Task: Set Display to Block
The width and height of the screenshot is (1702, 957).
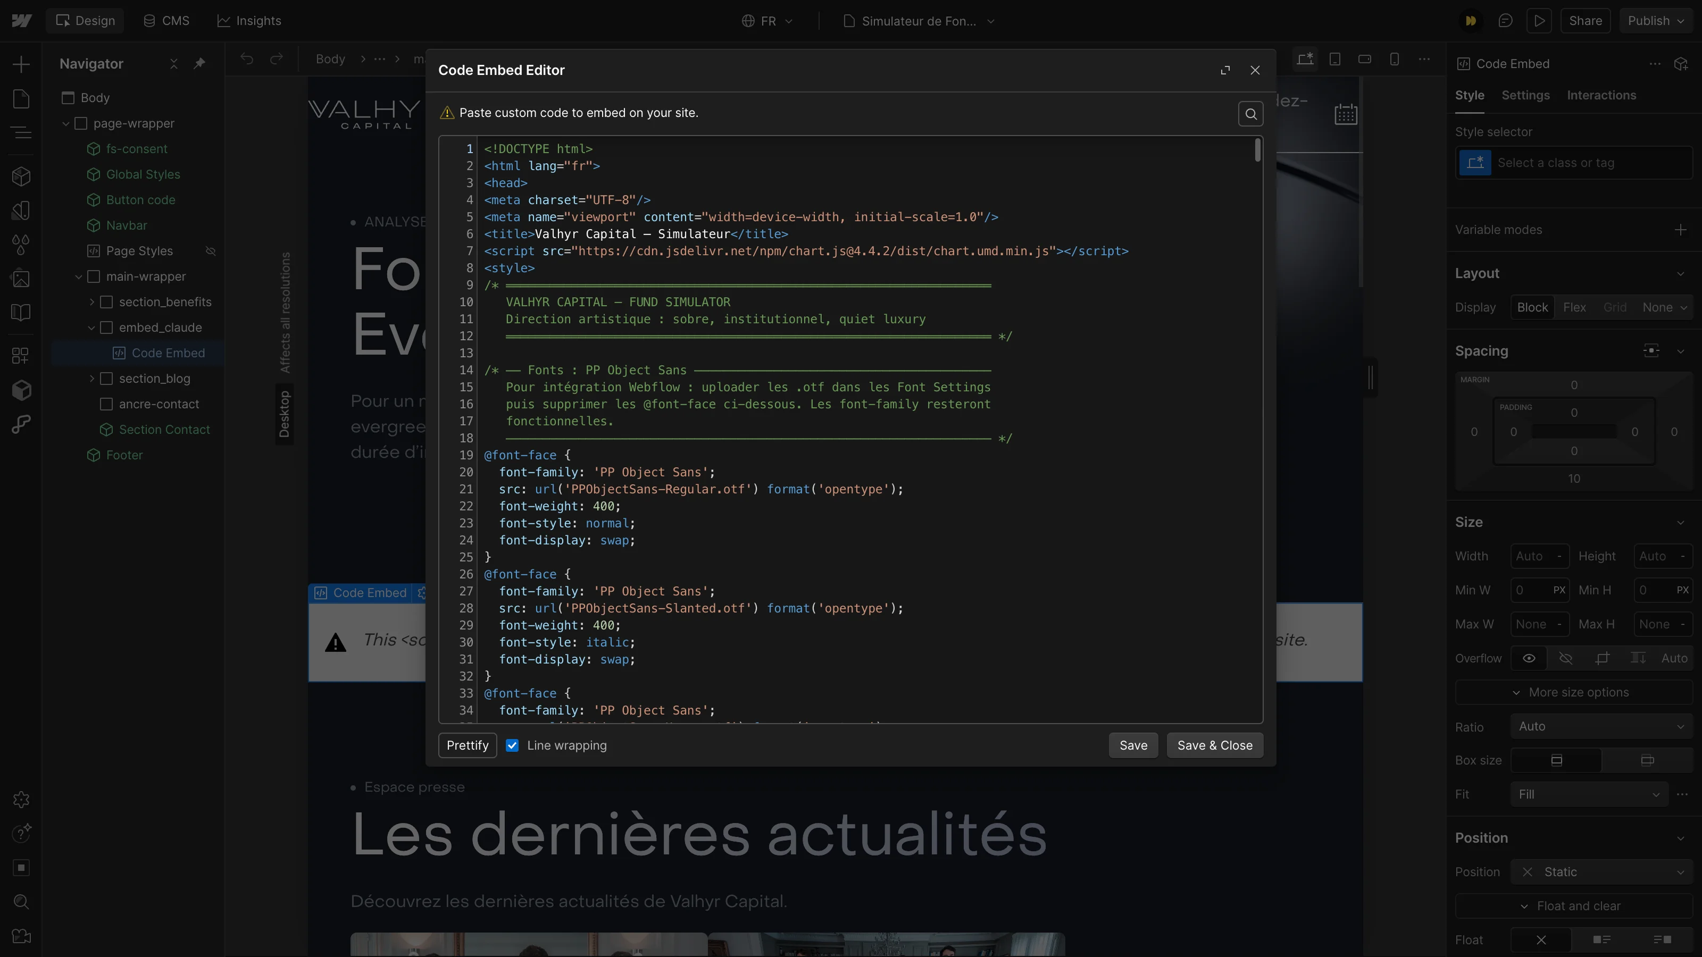Action: (x=1532, y=307)
